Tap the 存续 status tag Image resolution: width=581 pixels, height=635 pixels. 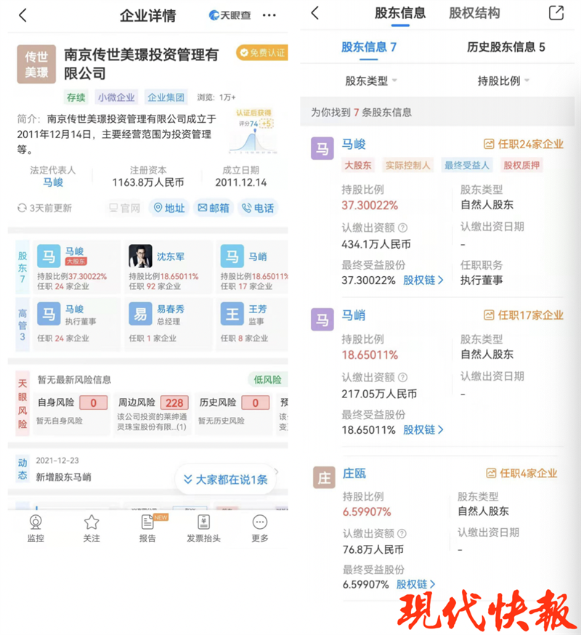pos(76,97)
